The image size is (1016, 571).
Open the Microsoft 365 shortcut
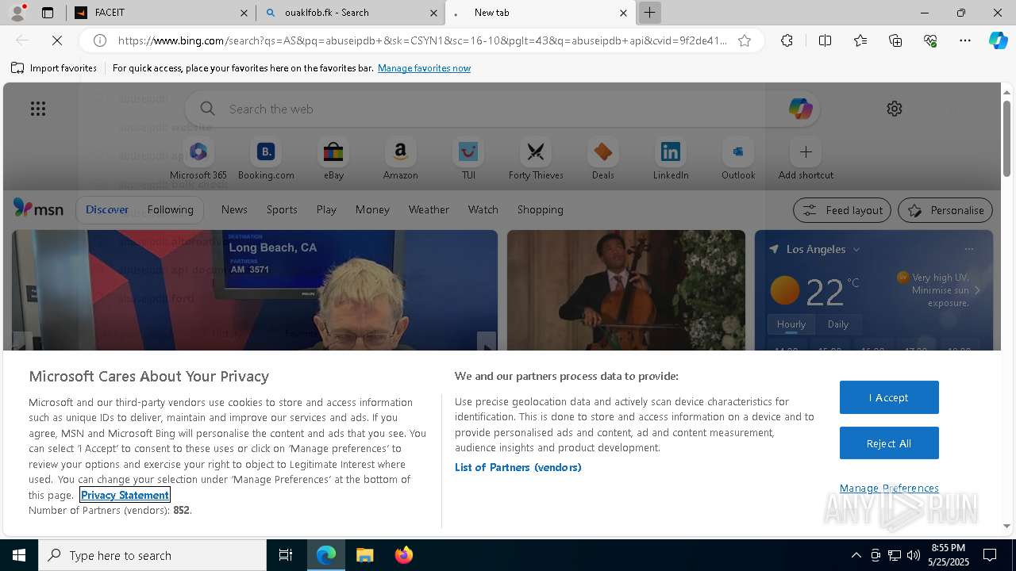point(198,159)
